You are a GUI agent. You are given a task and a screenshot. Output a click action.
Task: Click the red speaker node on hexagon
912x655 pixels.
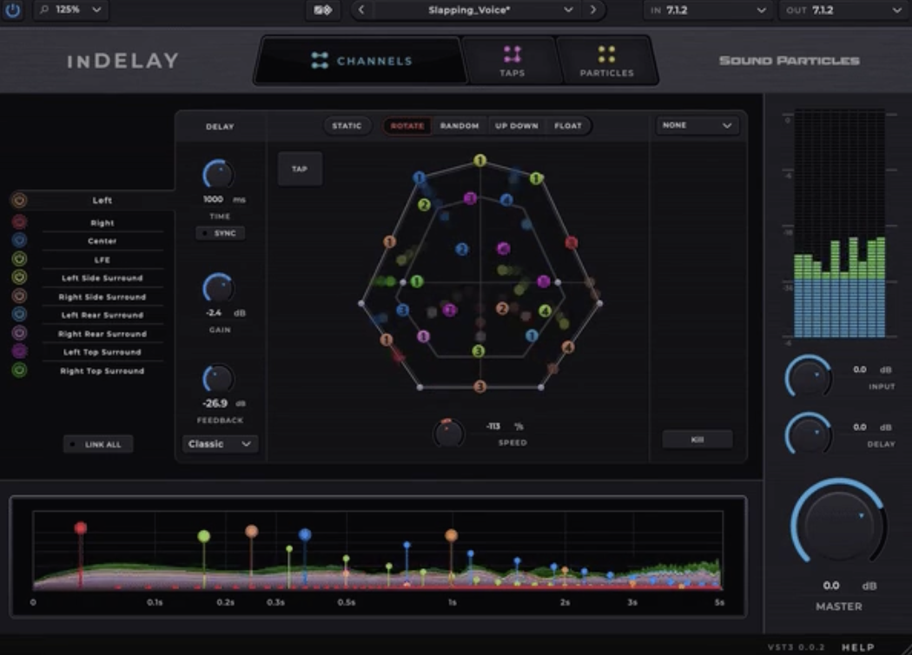tap(572, 242)
